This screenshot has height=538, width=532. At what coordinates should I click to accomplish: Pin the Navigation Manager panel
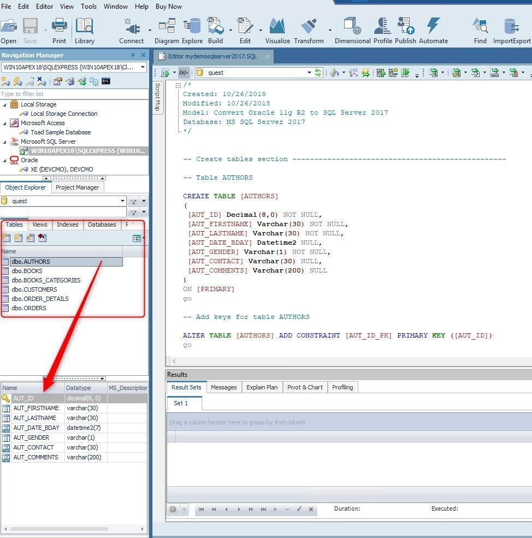click(x=133, y=55)
